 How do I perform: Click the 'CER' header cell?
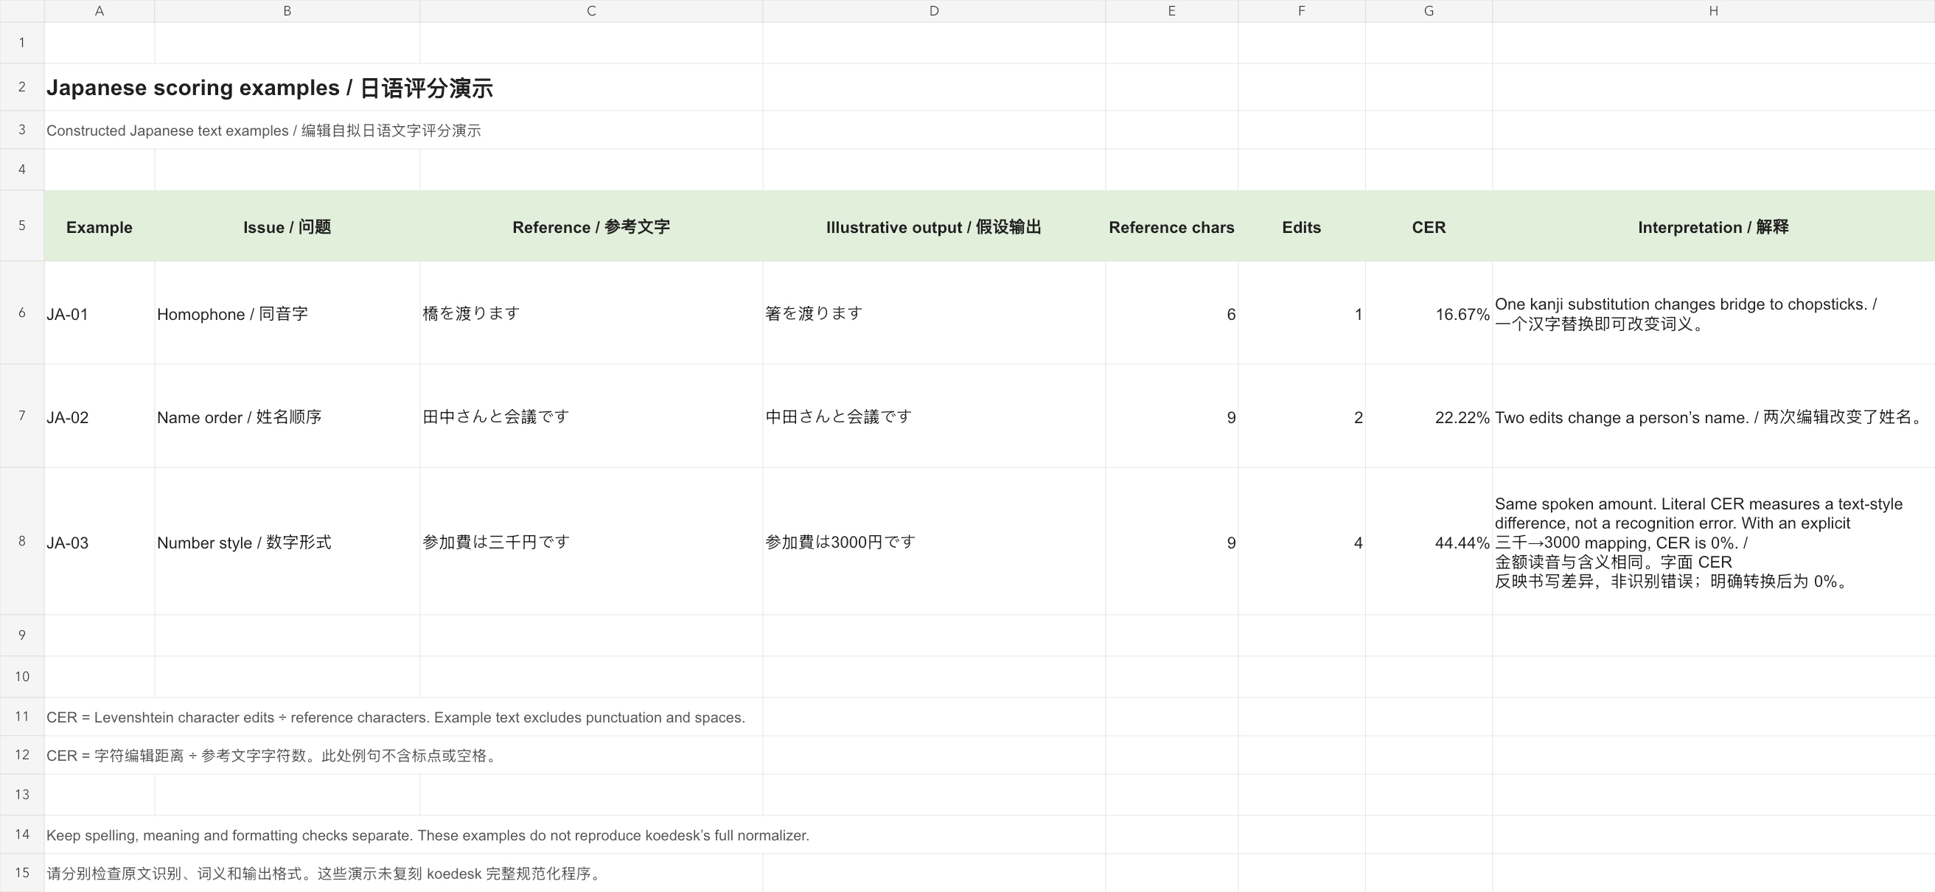pyautogui.click(x=1428, y=226)
